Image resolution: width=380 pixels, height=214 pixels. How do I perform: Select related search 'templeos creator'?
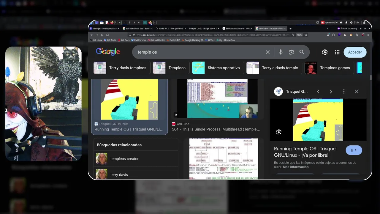(x=136, y=159)
